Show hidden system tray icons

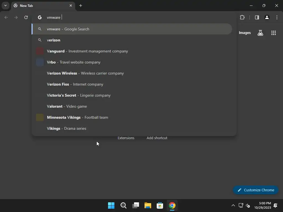pos(233,205)
